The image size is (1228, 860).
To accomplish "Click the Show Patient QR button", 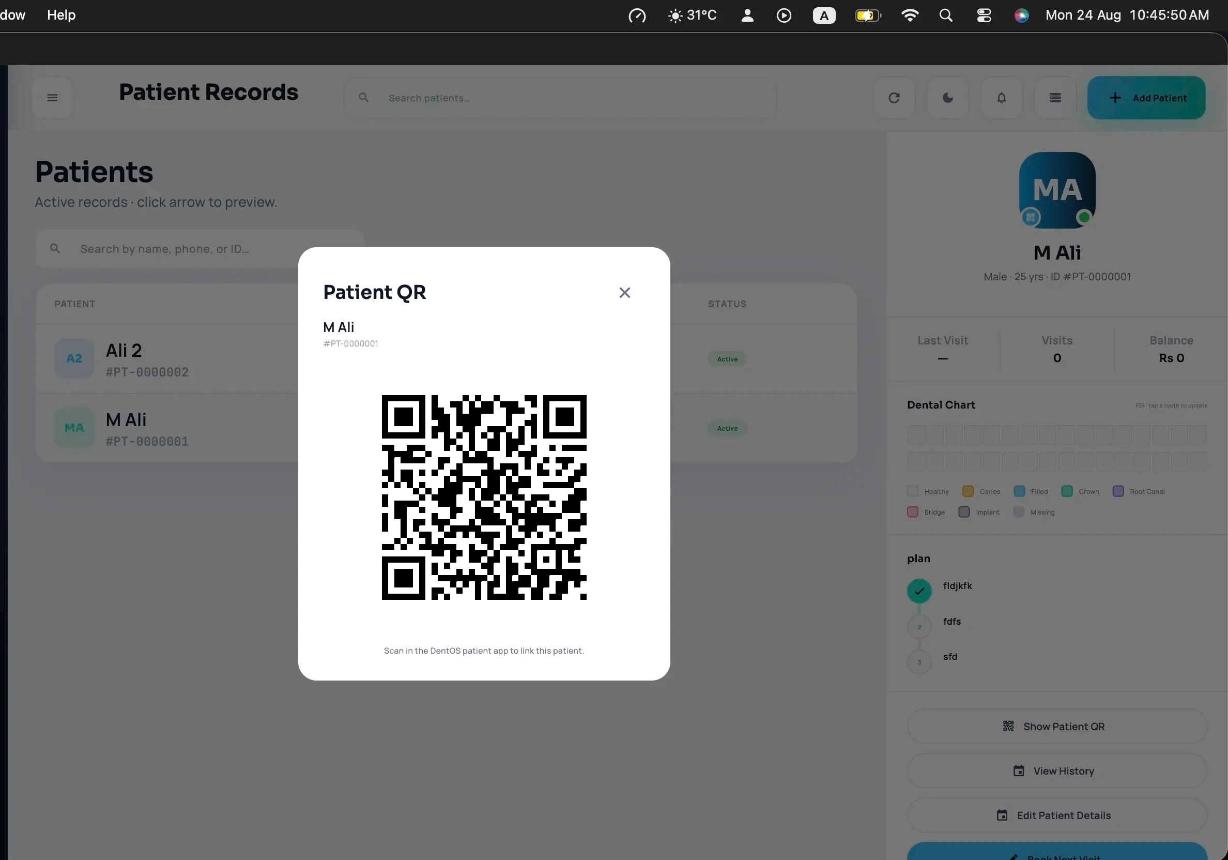I will (x=1057, y=726).
